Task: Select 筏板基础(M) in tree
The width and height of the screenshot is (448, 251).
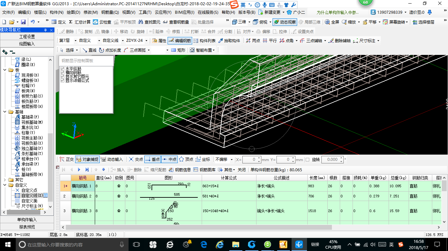Action: point(32,122)
